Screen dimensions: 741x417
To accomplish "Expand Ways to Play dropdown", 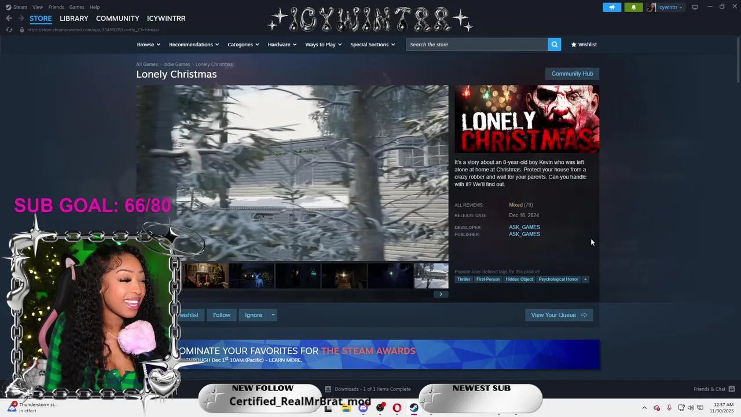I will point(324,45).
